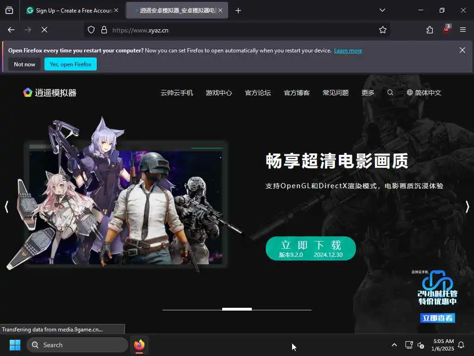Screen dimensions: 474x356
Task: Open the notifications bell icon
Action: (462, 345)
